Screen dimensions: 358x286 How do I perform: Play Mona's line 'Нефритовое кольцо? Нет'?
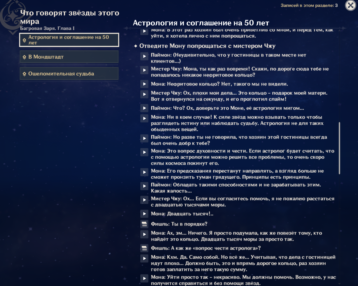point(144,84)
